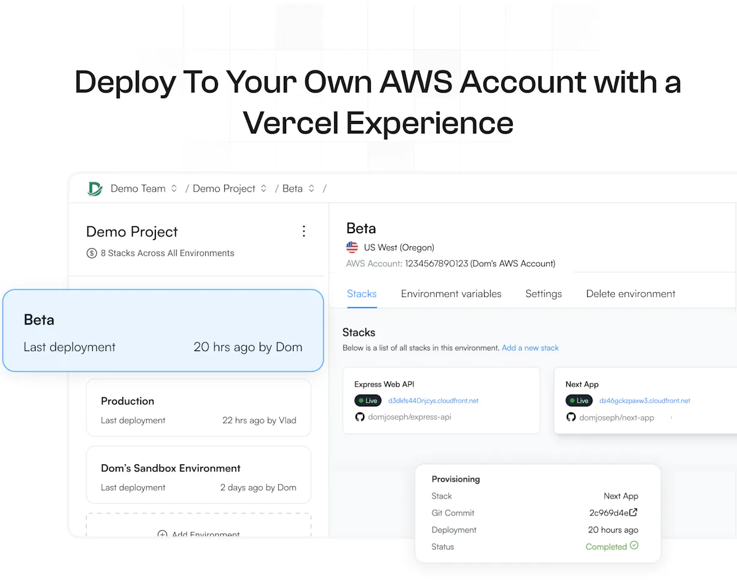Click the Add a new stack link
737x580 pixels.
click(x=530, y=348)
